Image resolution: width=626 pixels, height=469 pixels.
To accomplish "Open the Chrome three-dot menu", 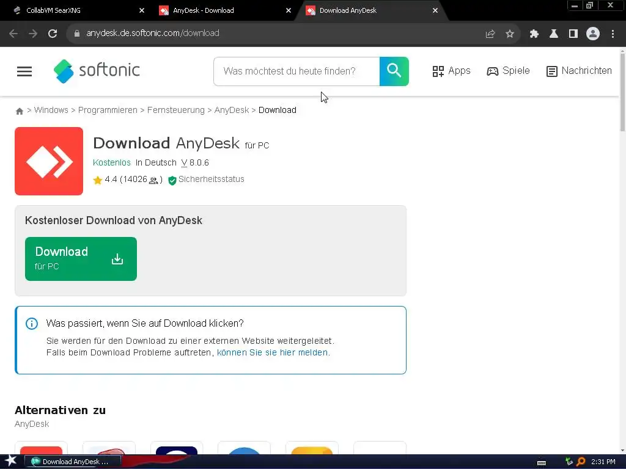I will (x=613, y=34).
